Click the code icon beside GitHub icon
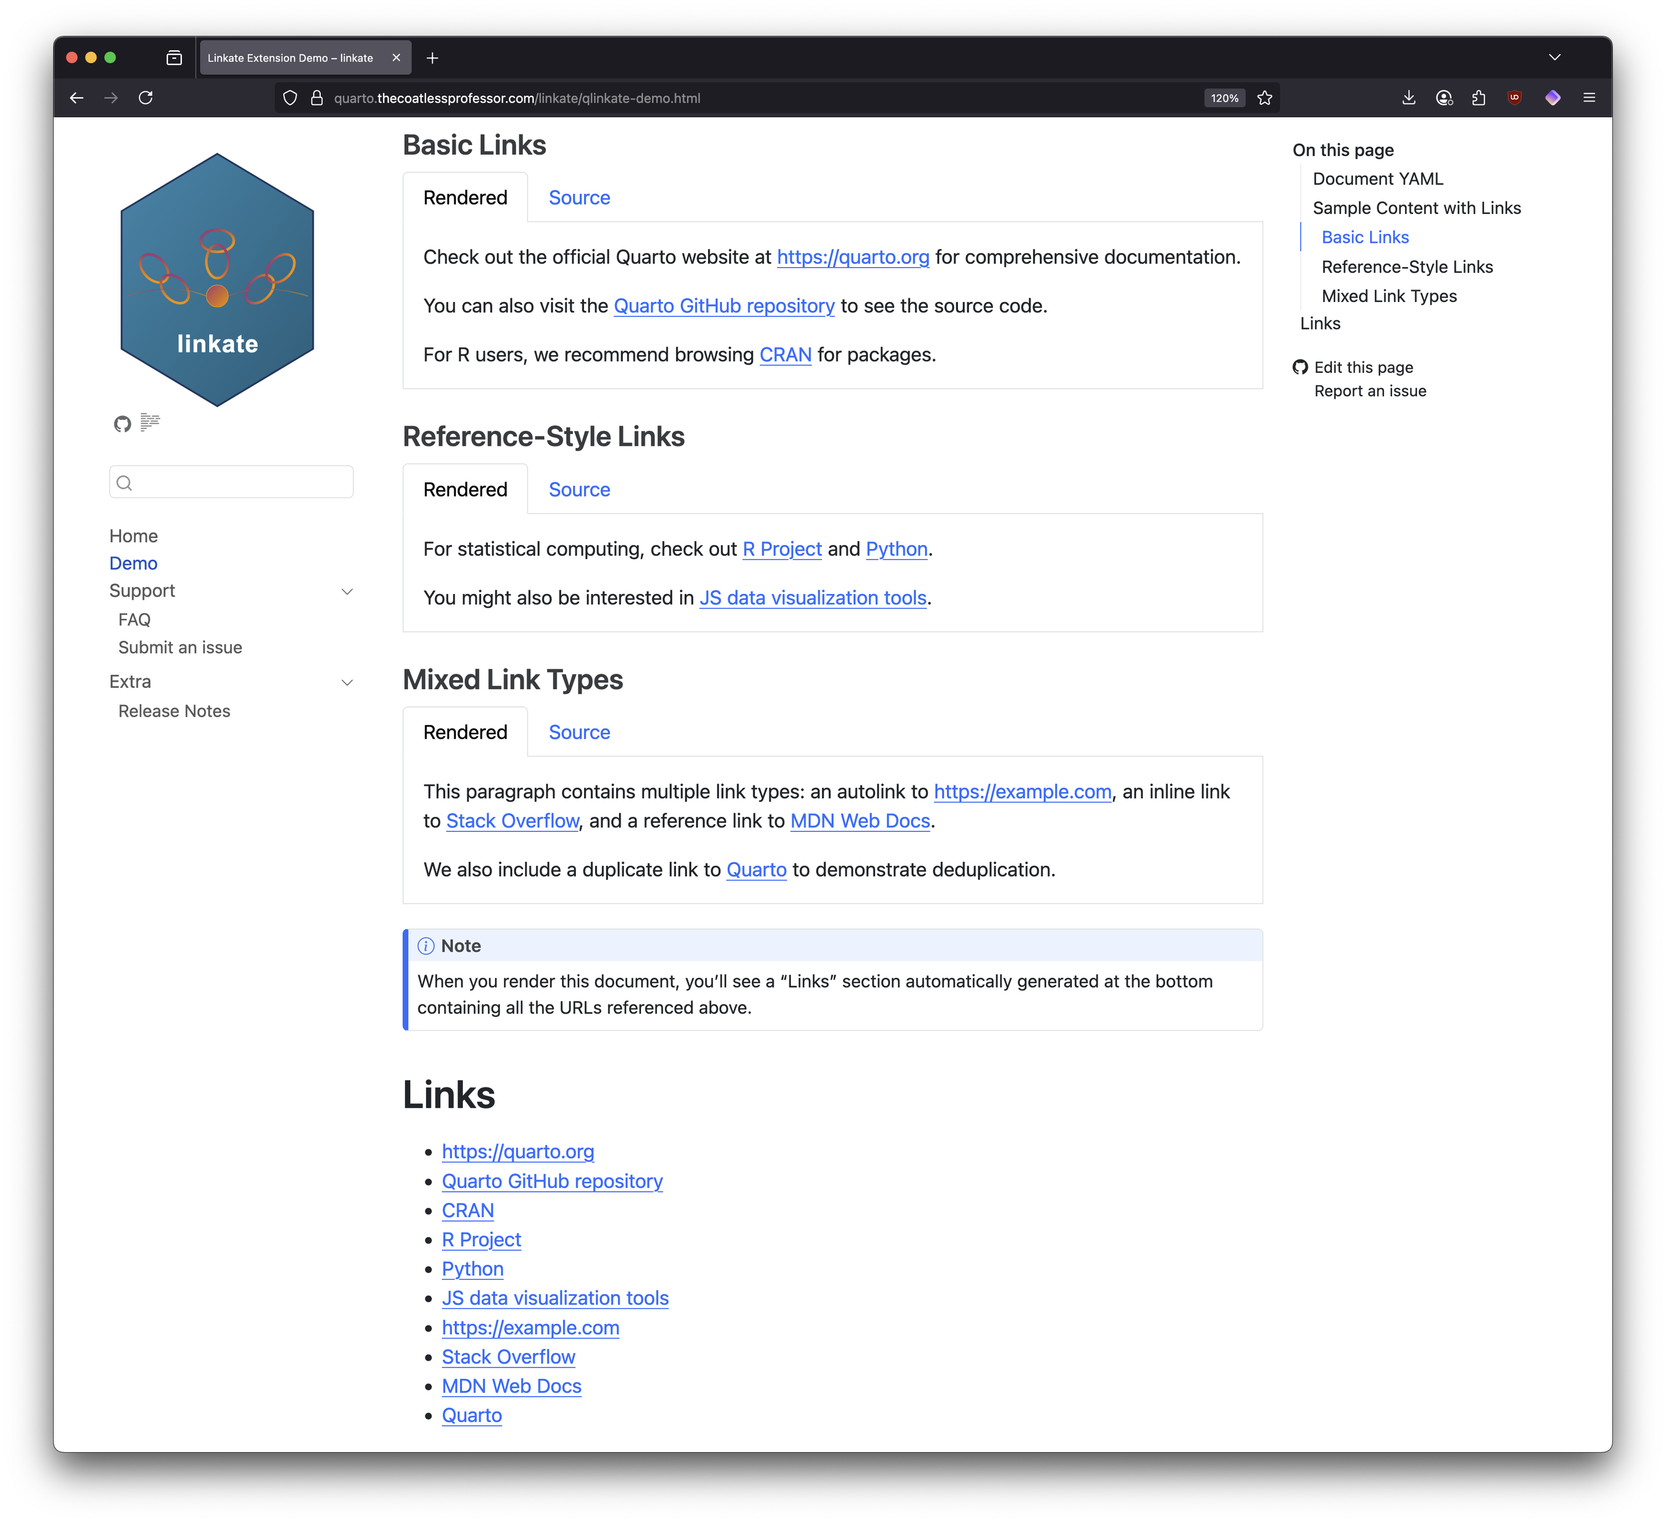Viewport: 1666px width, 1523px height. point(149,423)
